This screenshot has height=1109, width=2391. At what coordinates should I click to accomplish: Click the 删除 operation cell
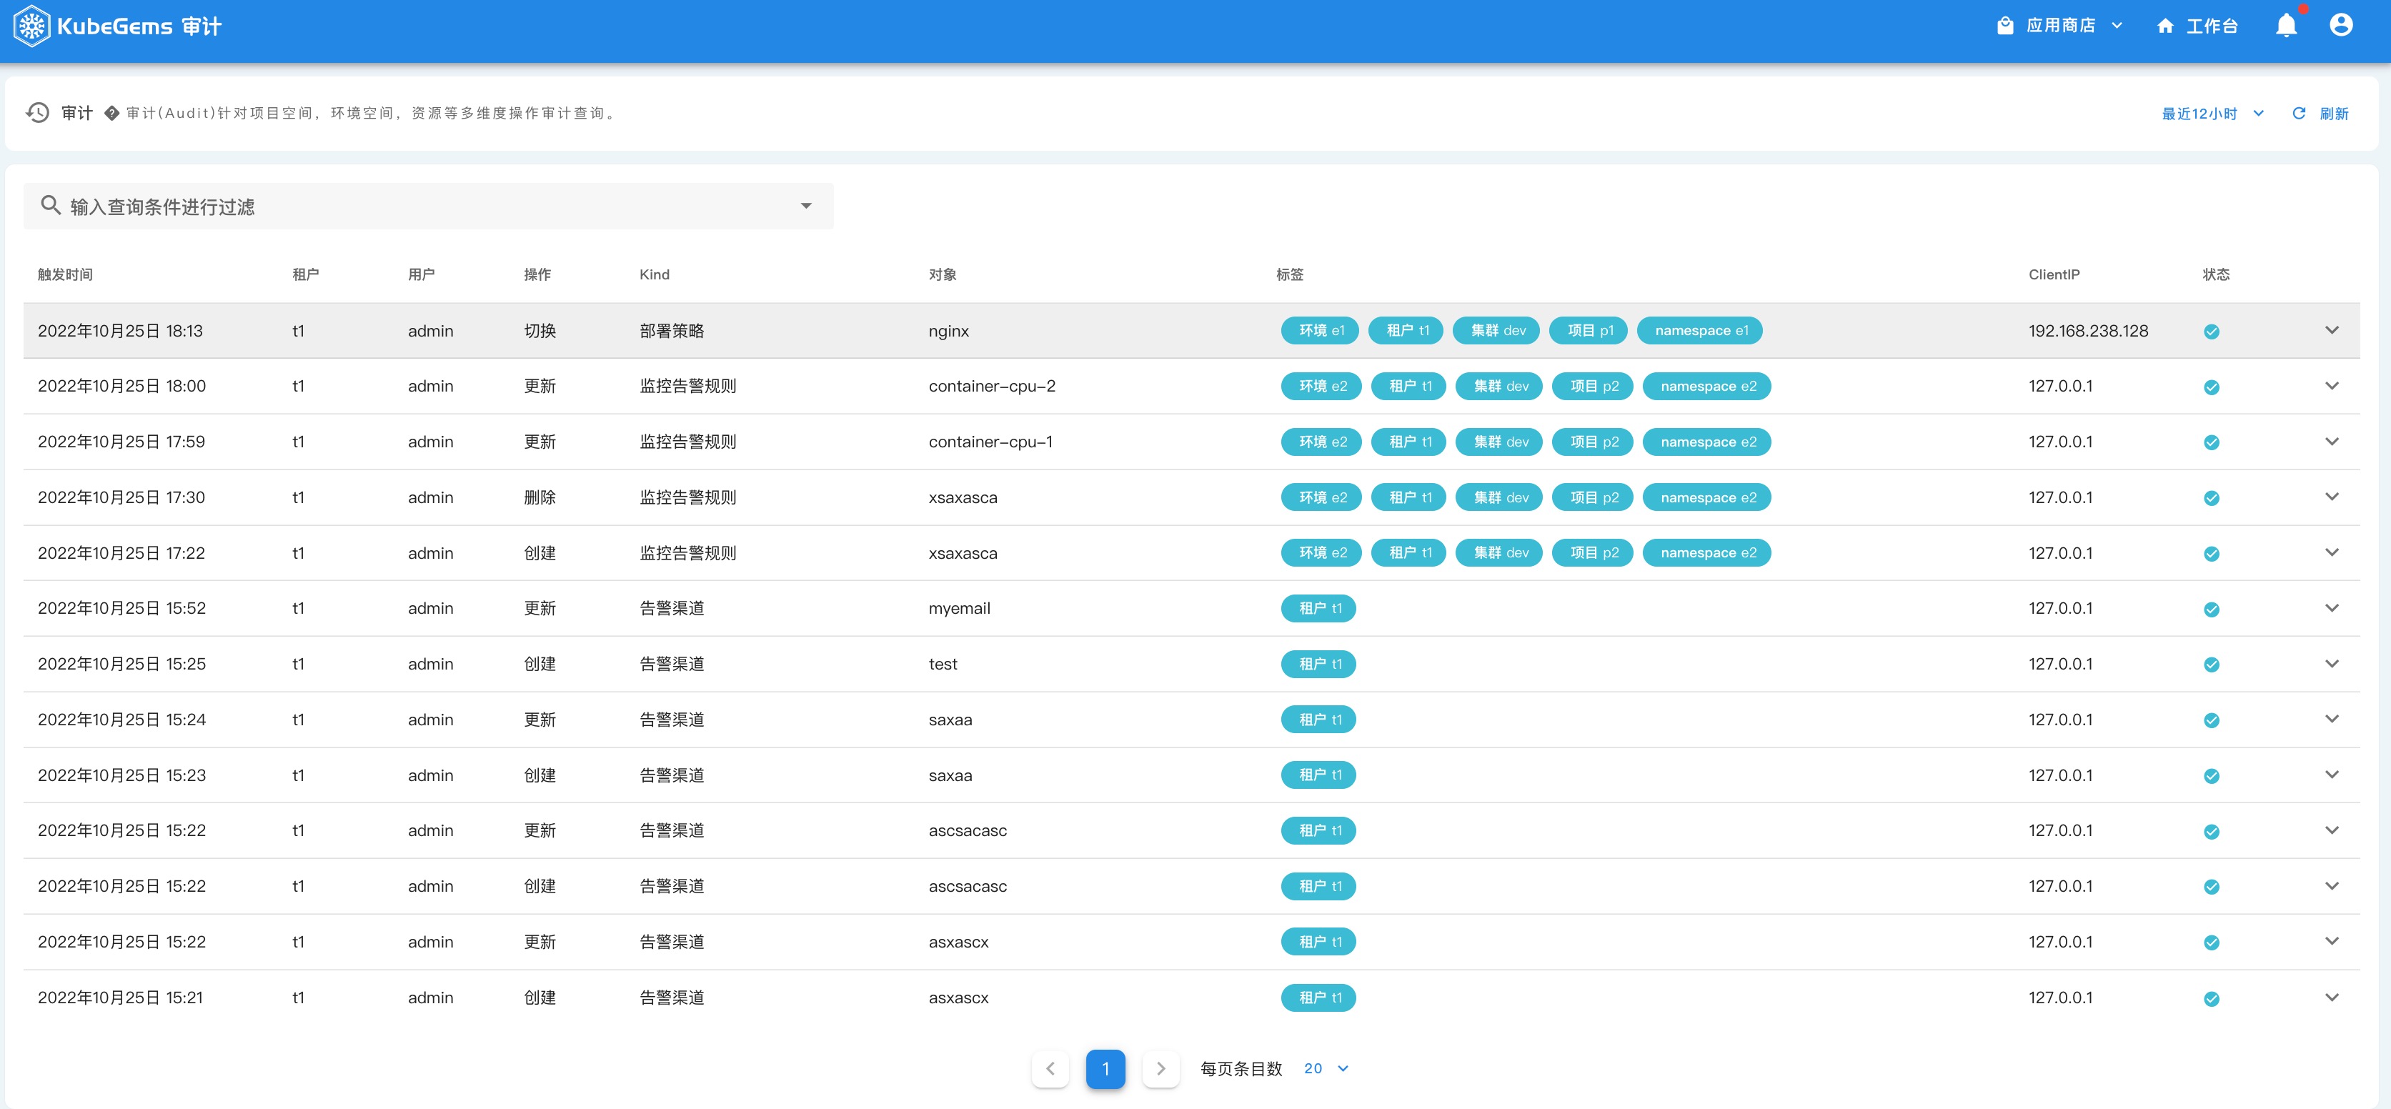(x=540, y=497)
